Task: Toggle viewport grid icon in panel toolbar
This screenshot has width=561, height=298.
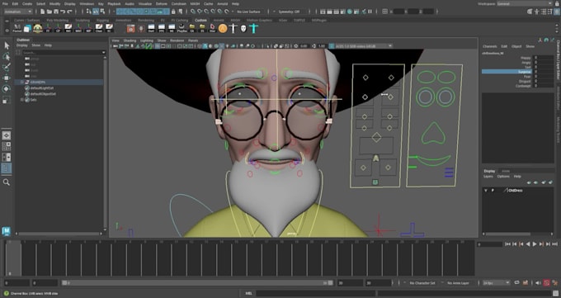Action: coord(158,46)
